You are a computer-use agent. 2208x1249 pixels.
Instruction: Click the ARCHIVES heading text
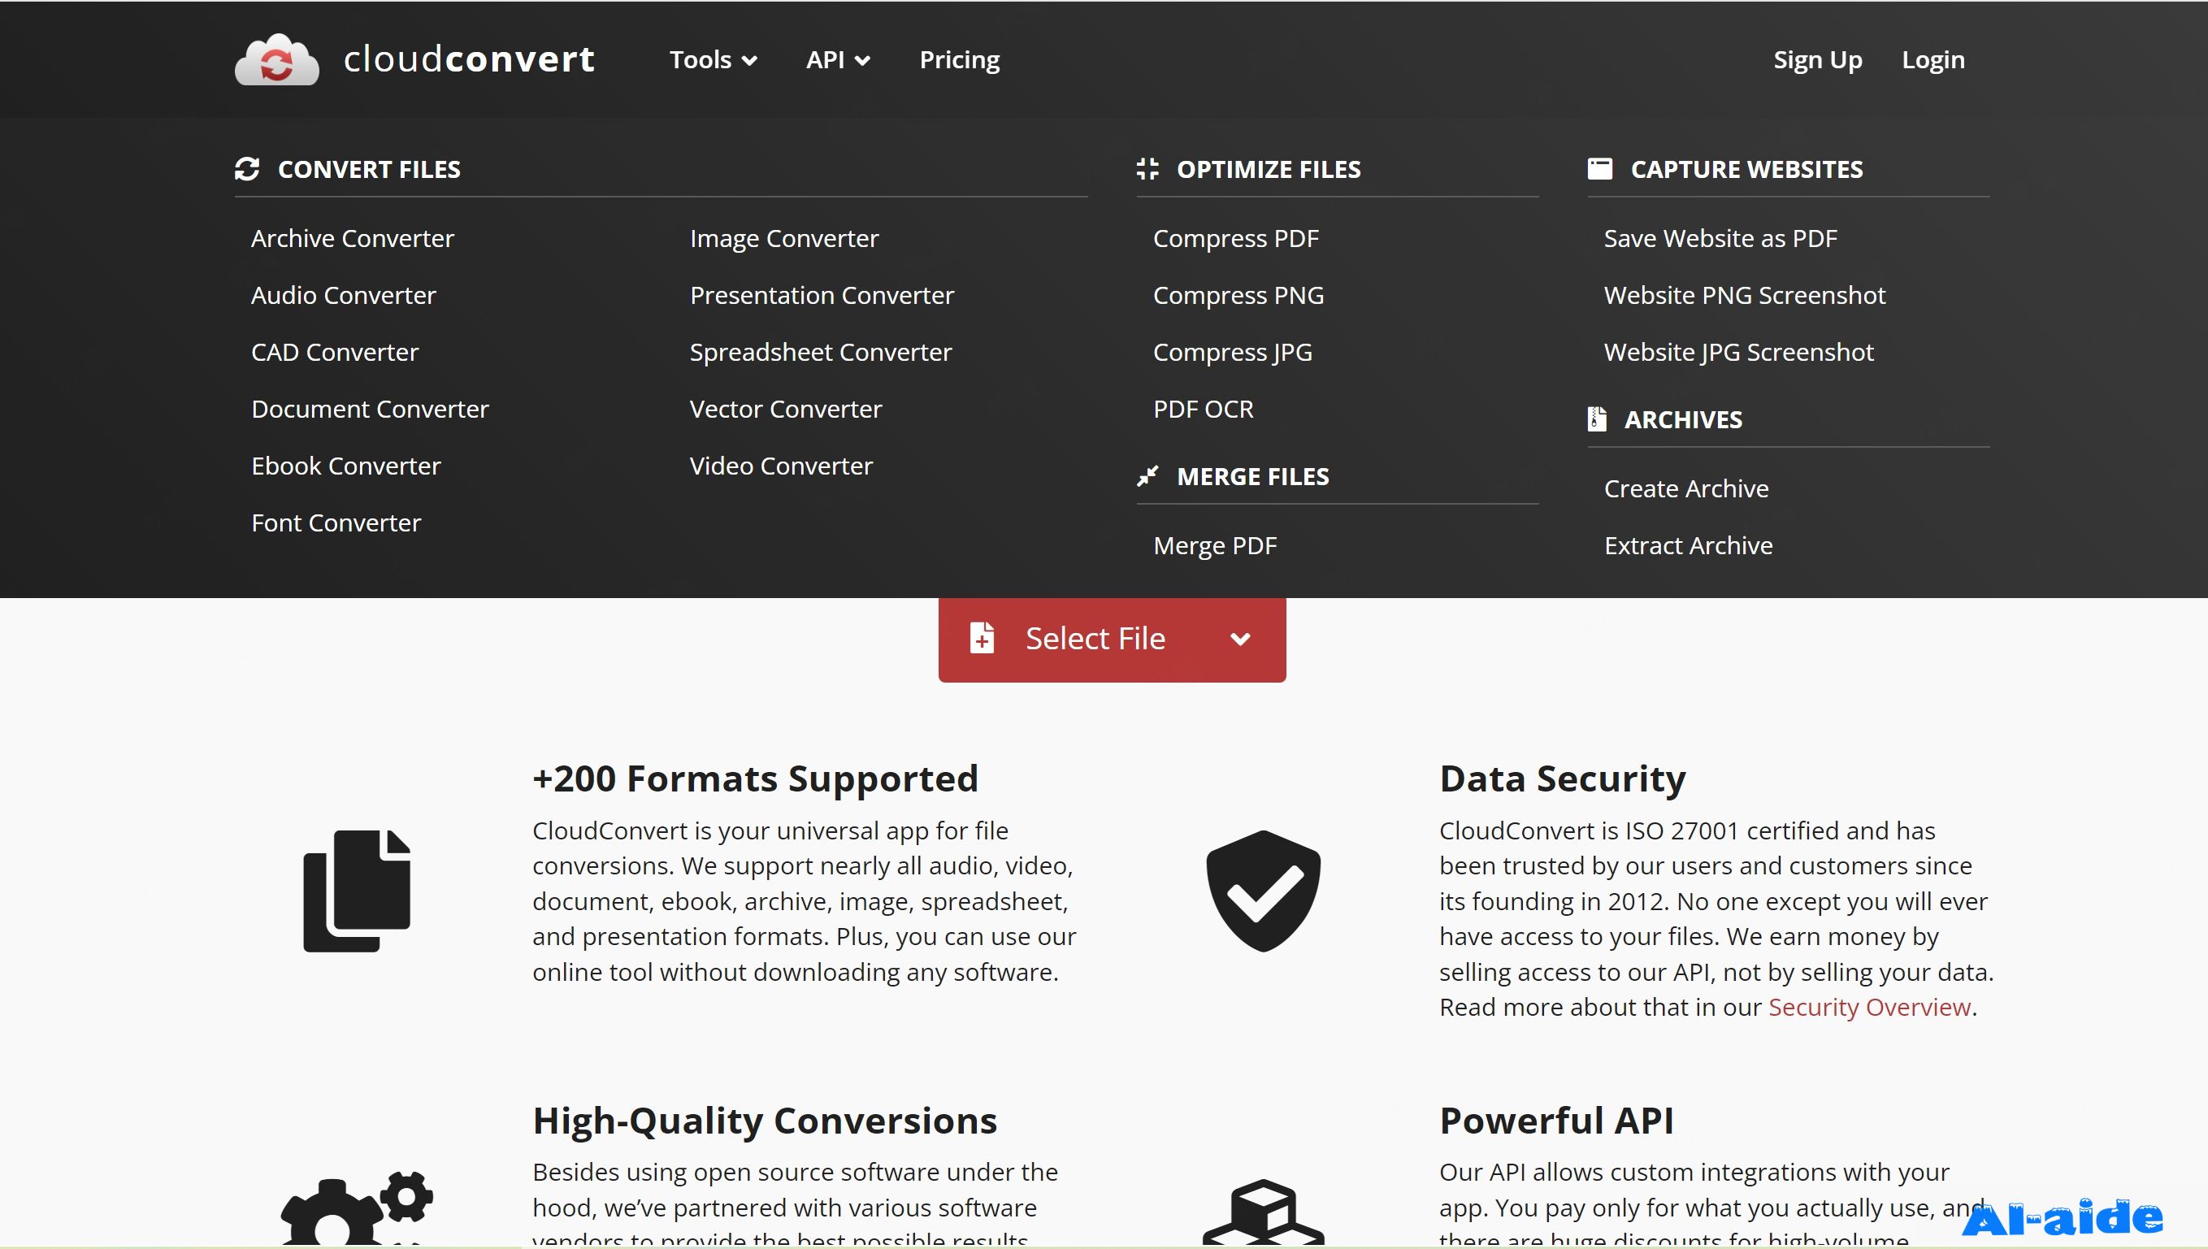[1683, 419]
